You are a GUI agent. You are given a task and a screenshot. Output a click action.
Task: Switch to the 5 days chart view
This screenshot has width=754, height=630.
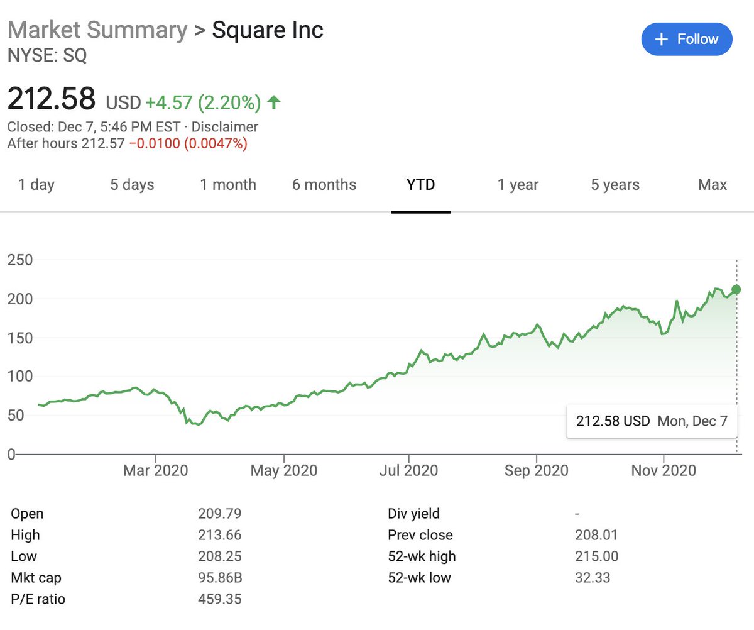(x=132, y=185)
